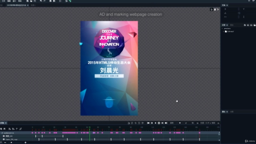Viewport: 256px width, 144px height.
Task: Click the timeline zoom-in plus button
Action: coord(26,142)
